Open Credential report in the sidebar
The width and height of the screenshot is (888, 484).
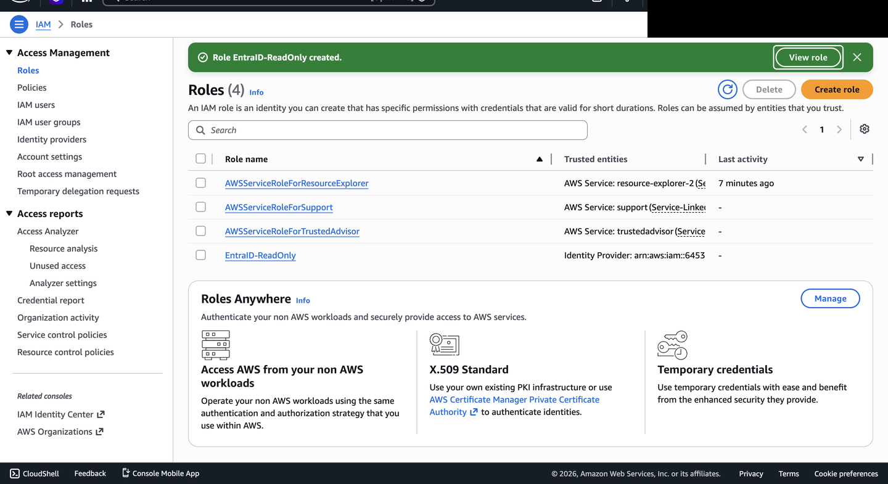point(51,300)
